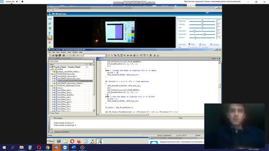Screen dimensions: 269x151
Task: Open Chrome from the Windows taskbar
Action: [47, 147]
